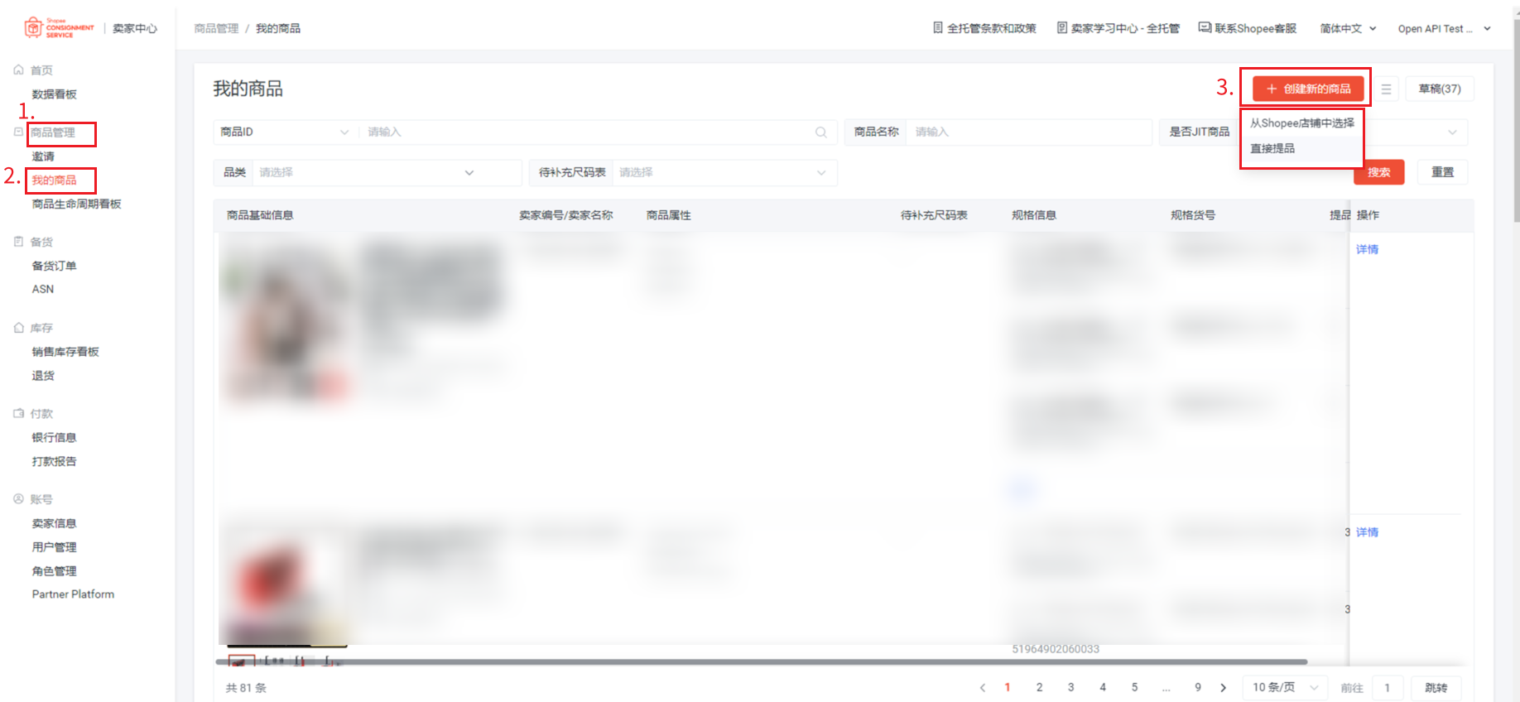The image size is (1520, 702).
Task: Open 联系Shopee客服 link
Action: coord(1256,28)
